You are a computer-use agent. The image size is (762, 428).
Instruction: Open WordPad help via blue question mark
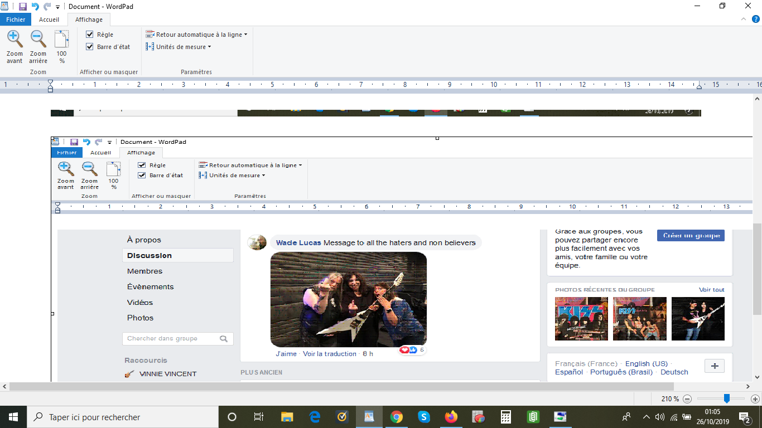click(x=756, y=19)
